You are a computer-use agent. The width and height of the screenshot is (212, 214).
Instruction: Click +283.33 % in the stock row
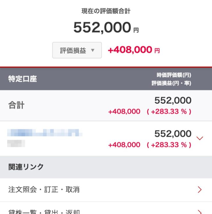[x=169, y=145]
